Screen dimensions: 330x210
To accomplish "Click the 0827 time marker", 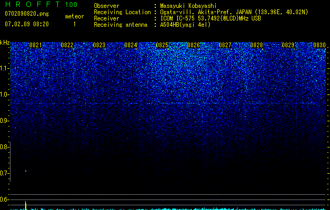I will click(225, 45).
